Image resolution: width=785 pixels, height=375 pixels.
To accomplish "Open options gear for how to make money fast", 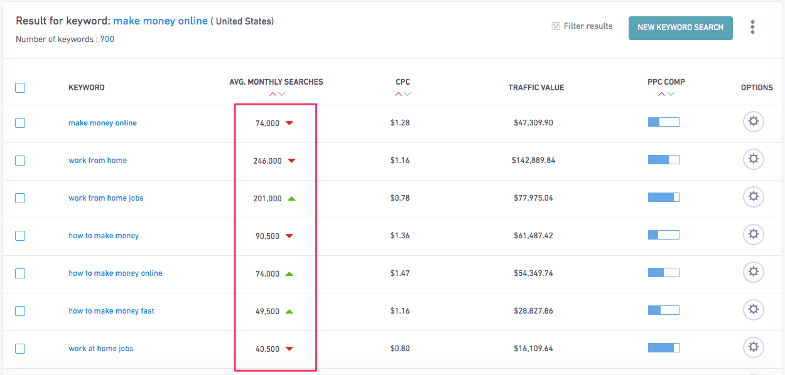I will (754, 310).
